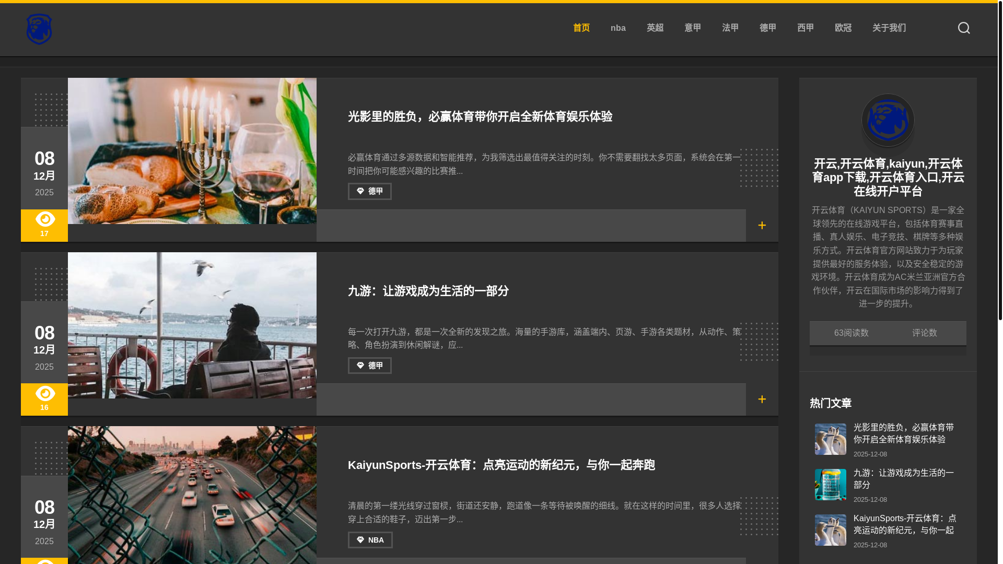The image size is (1003, 564).
Task: Click thumbnail beside sidebar 光影里的胜负 article
Action: (x=831, y=439)
